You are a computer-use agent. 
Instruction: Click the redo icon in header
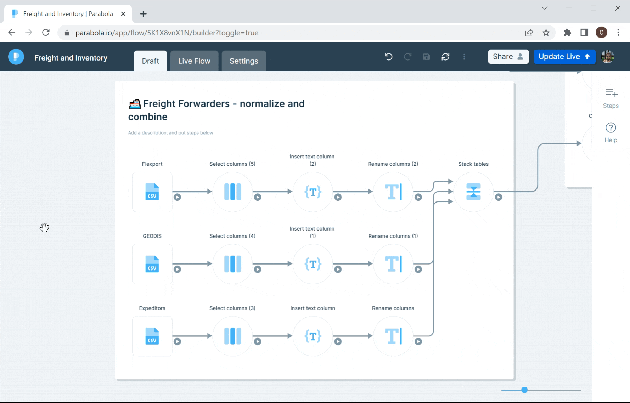pos(407,57)
